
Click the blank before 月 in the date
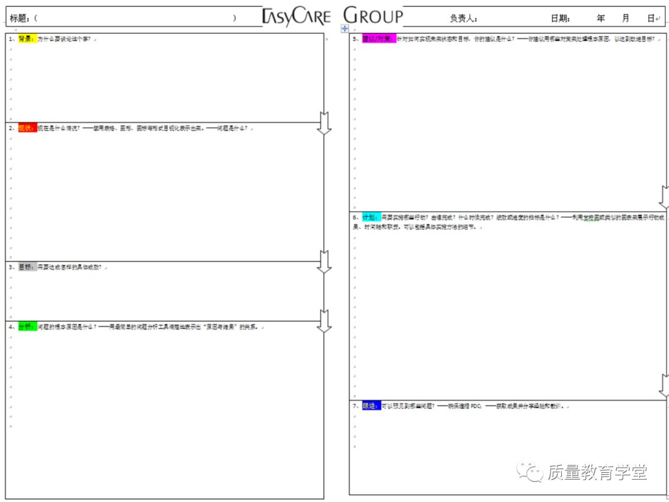coord(614,19)
